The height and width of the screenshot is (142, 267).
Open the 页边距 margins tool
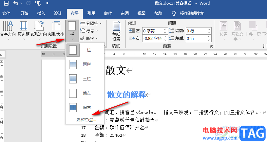click(x=24, y=30)
